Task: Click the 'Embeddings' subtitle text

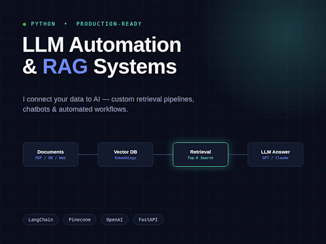Action: 126,158
